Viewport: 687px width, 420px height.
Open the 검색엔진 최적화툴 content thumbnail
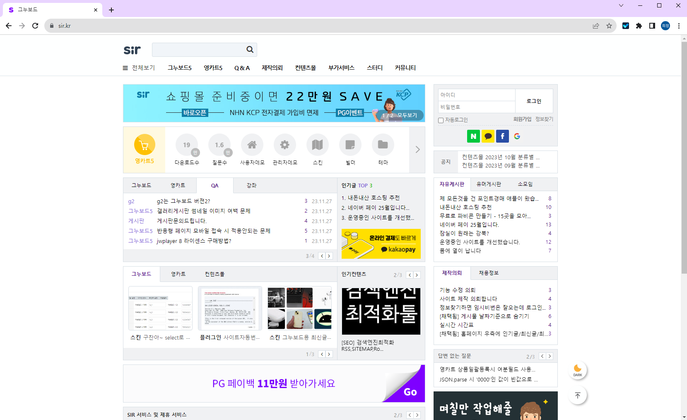pyautogui.click(x=381, y=311)
